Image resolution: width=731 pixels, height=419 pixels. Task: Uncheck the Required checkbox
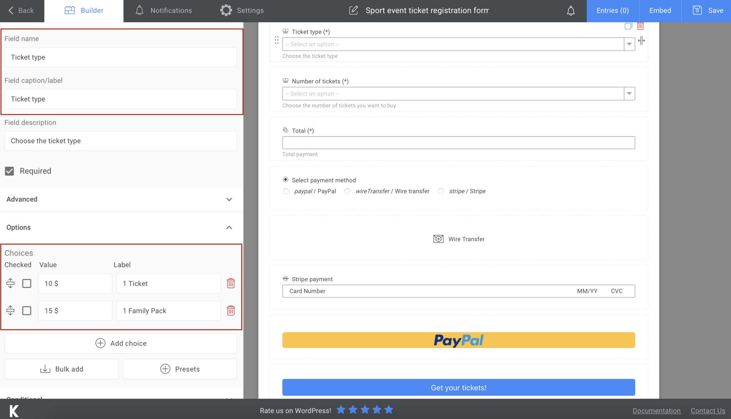tap(9, 171)
